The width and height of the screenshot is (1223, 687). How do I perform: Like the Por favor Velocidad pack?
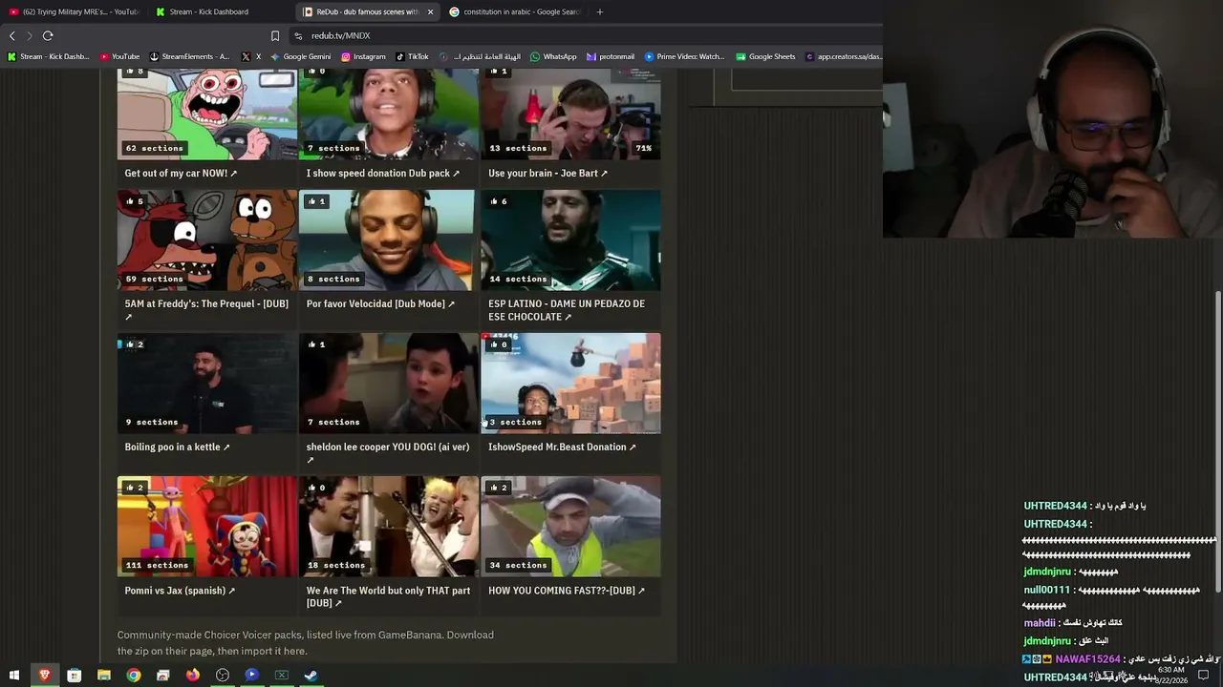[x=315, y=201]
